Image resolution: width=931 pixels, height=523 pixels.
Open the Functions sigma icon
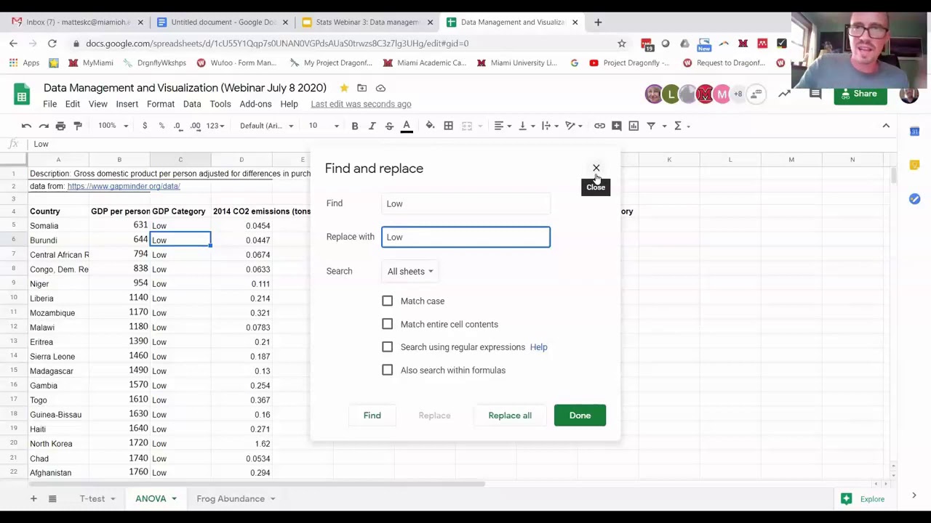coord(677,126)
